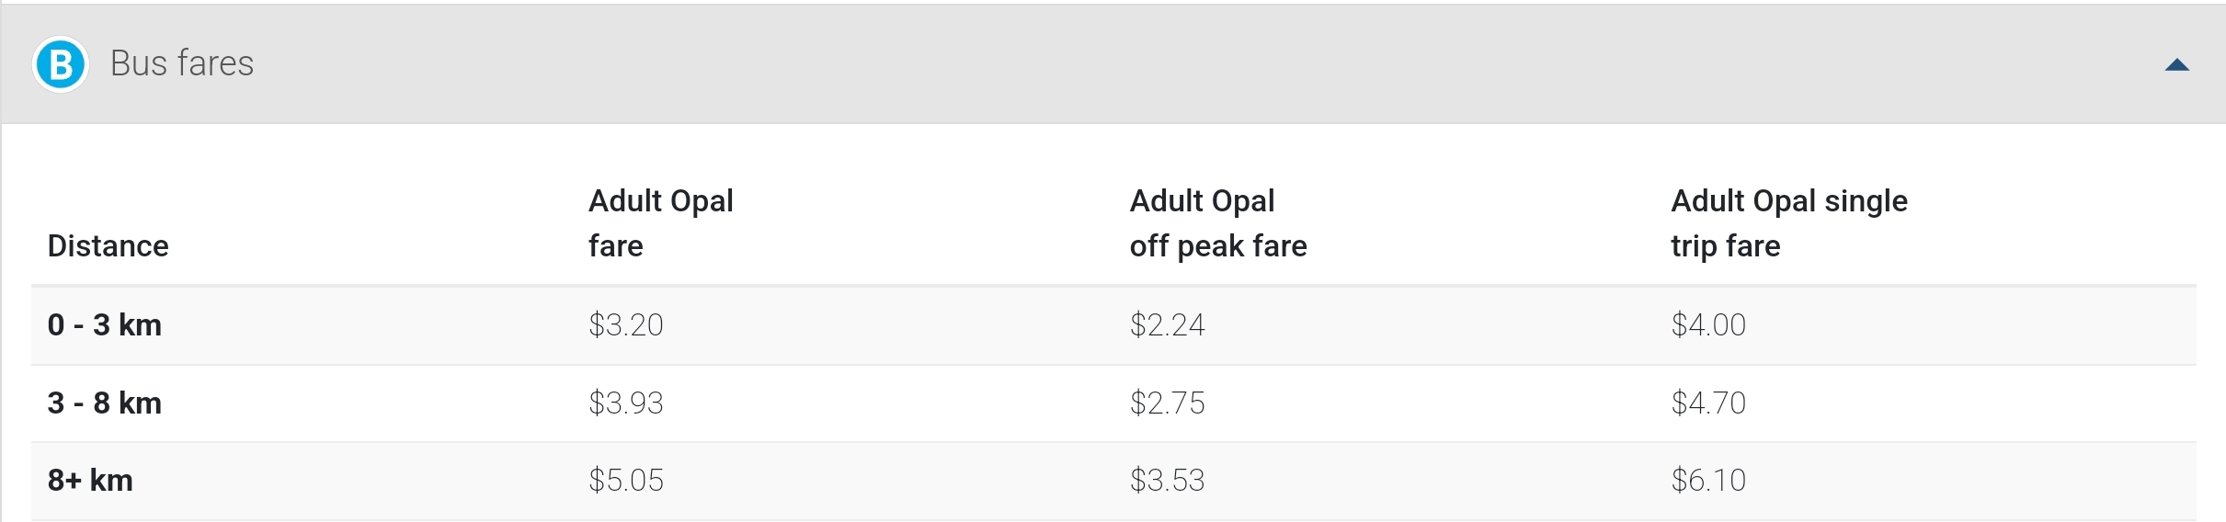
Task: Collapse the Bus fares section arrow
Action: [2176, 65]
